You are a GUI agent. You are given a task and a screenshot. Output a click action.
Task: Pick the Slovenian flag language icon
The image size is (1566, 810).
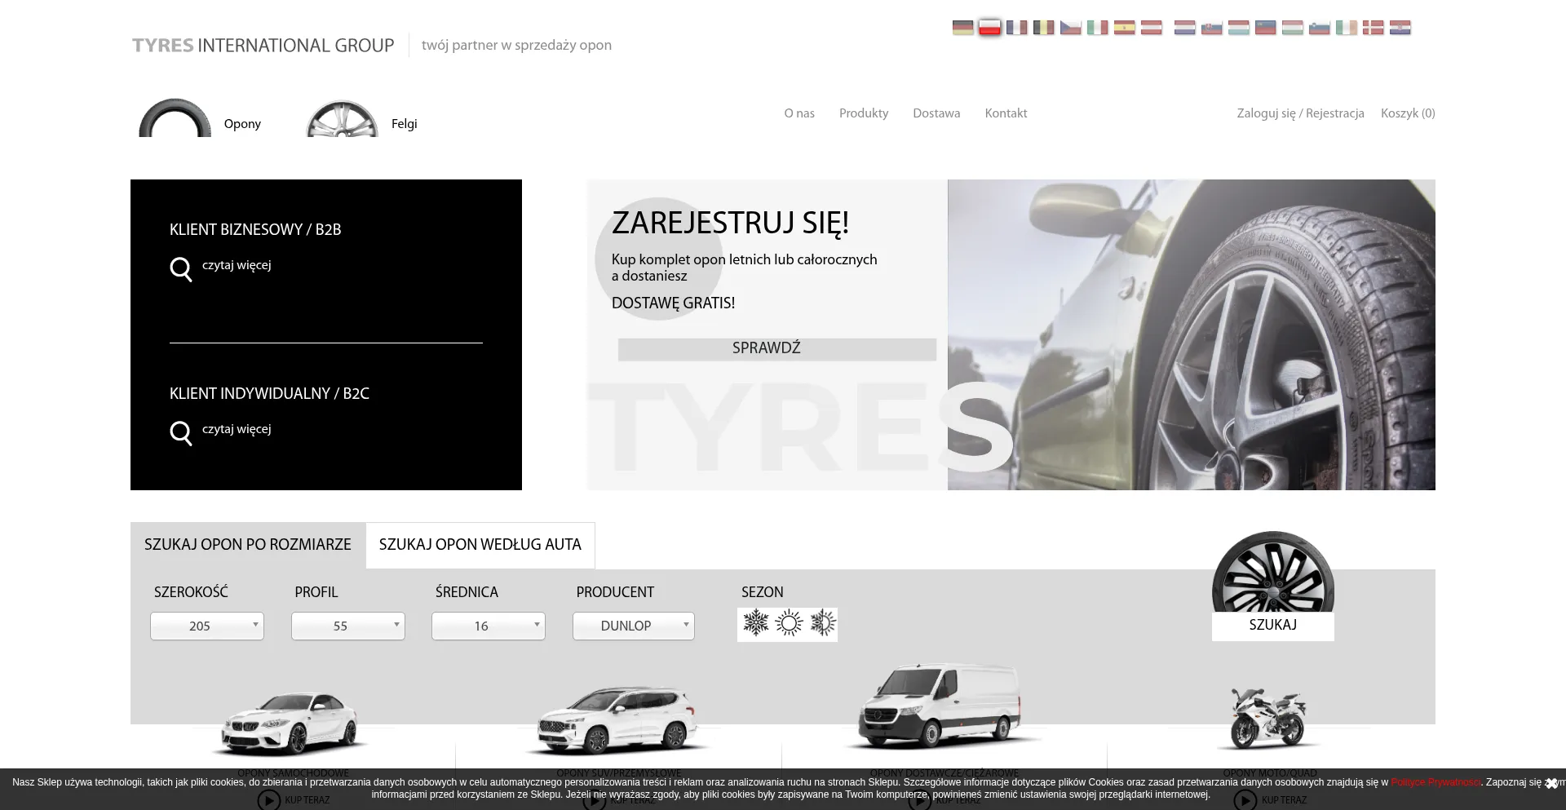pyautogui.click(x=1319, y=28)
